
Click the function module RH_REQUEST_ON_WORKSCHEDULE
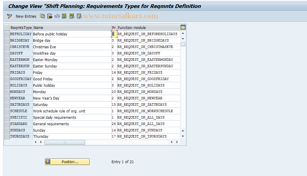click(148, 111)
